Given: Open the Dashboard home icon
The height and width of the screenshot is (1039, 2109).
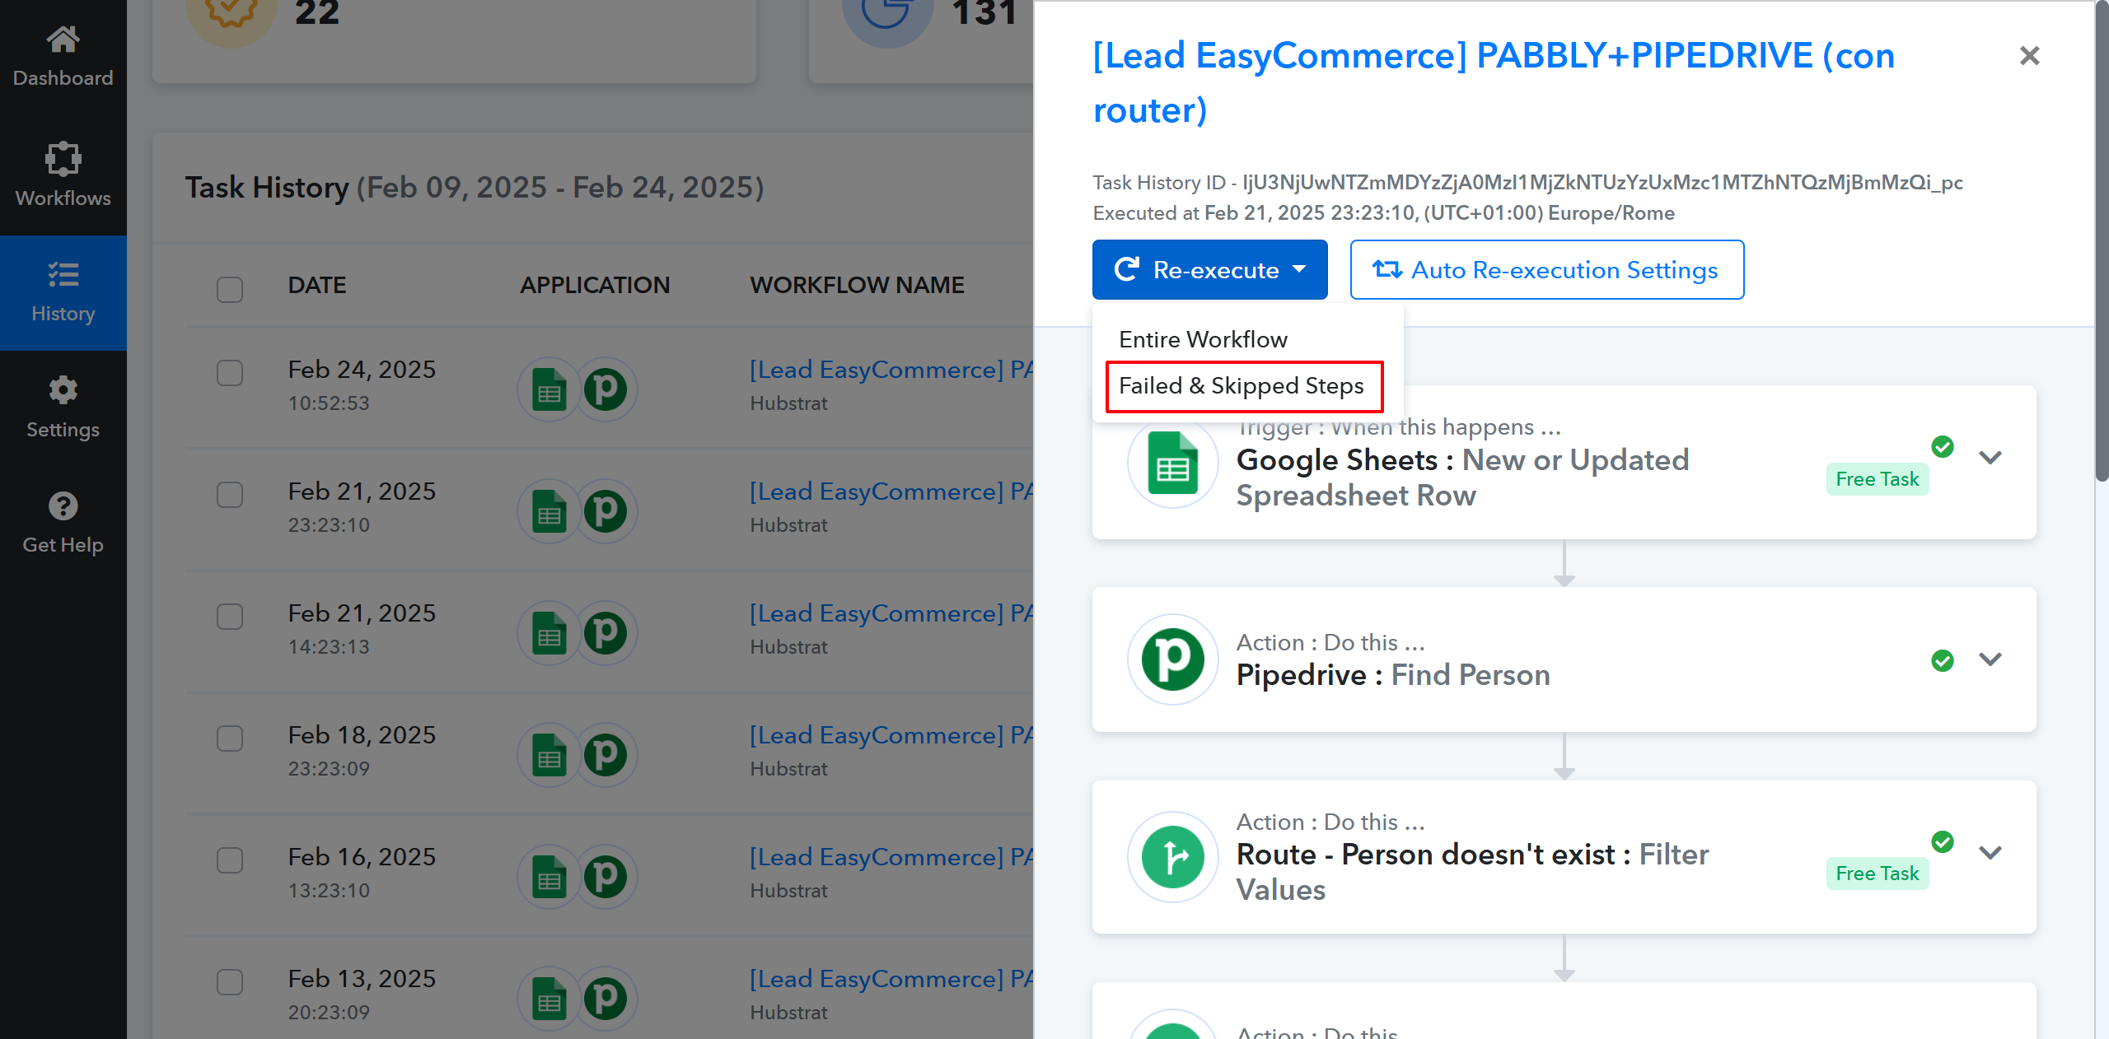Looking at the screenshot, I should [63, 39].
